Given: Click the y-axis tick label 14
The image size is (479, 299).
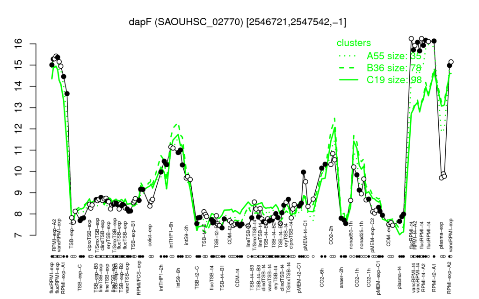Looking at the screenshot, I should pos(19,86).
